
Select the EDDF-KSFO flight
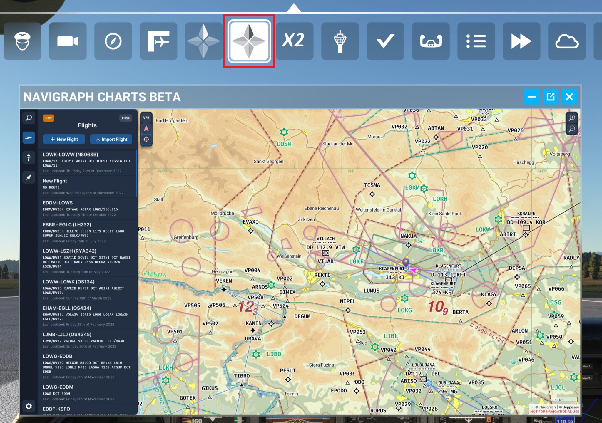pyautogui.click(x=87, y=409)
